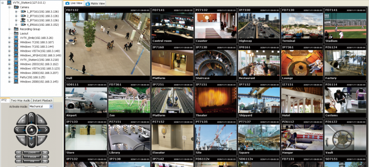Viewport: 369px width, 167px height.
Task: Switch to the Live View tab
Action: [x=73, y=3]
